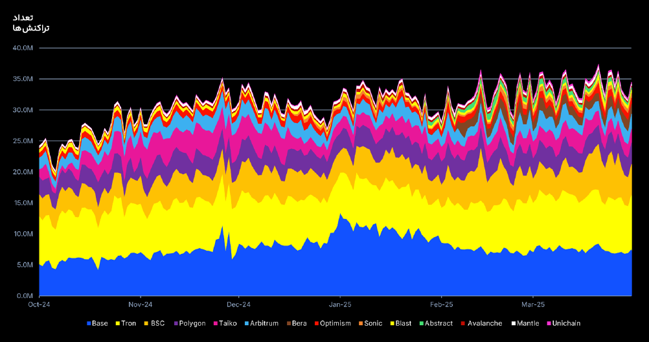Toggle the Base series in legend

(97, 323)
